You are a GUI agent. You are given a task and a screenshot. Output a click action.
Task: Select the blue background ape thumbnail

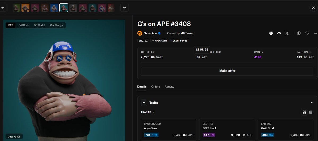(54, 8)
